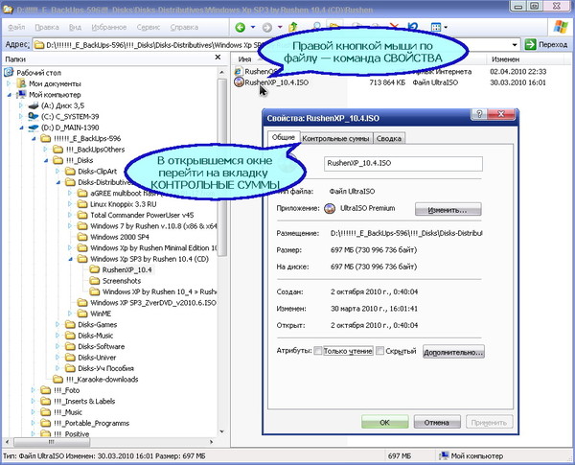Click the (D:) D_MAIN-1390 drive icon
Image resolution: width=575 pixels, height=465 pixels.
click(x=34, y=128)
